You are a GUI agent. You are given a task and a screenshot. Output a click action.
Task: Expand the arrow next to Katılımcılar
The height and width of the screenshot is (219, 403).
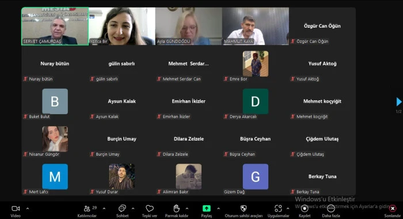[104, 209]
